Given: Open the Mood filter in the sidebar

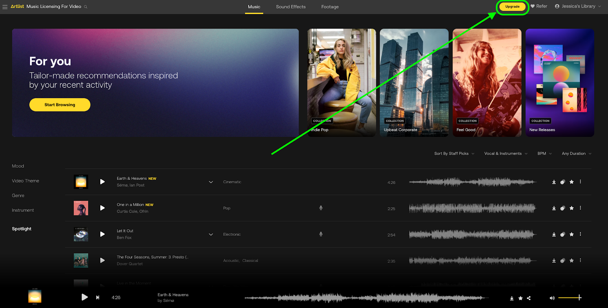Looking at the screenshot, I should (18, 166).
